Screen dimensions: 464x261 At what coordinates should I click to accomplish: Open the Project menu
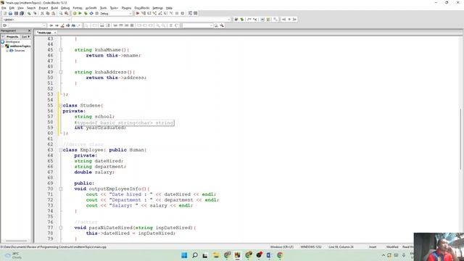pyautogui.click(x=43, y=8)
